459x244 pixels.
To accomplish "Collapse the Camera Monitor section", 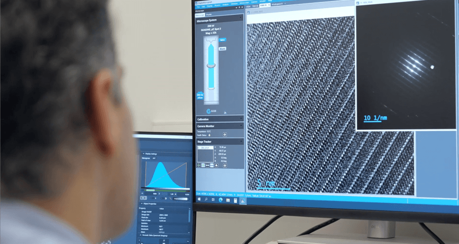I will pos(241,125).
